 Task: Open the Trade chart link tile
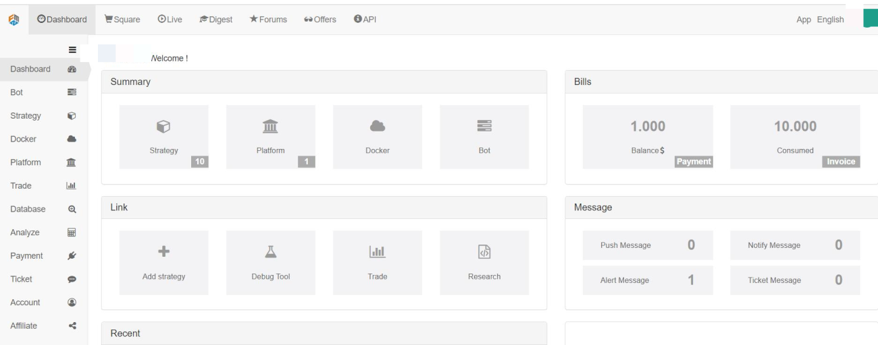[x=378, y=263]
